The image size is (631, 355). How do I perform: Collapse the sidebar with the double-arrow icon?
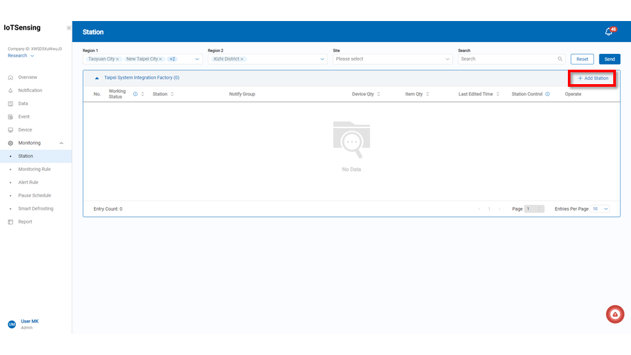69,28
